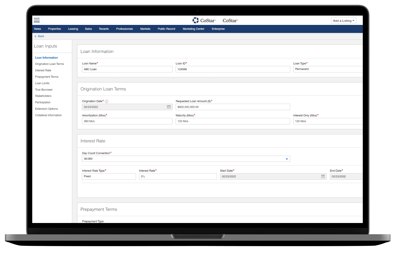This screenshot has height=253, width=396.
Task: Open the hamburger menu icon
Action: click(37, 20)
